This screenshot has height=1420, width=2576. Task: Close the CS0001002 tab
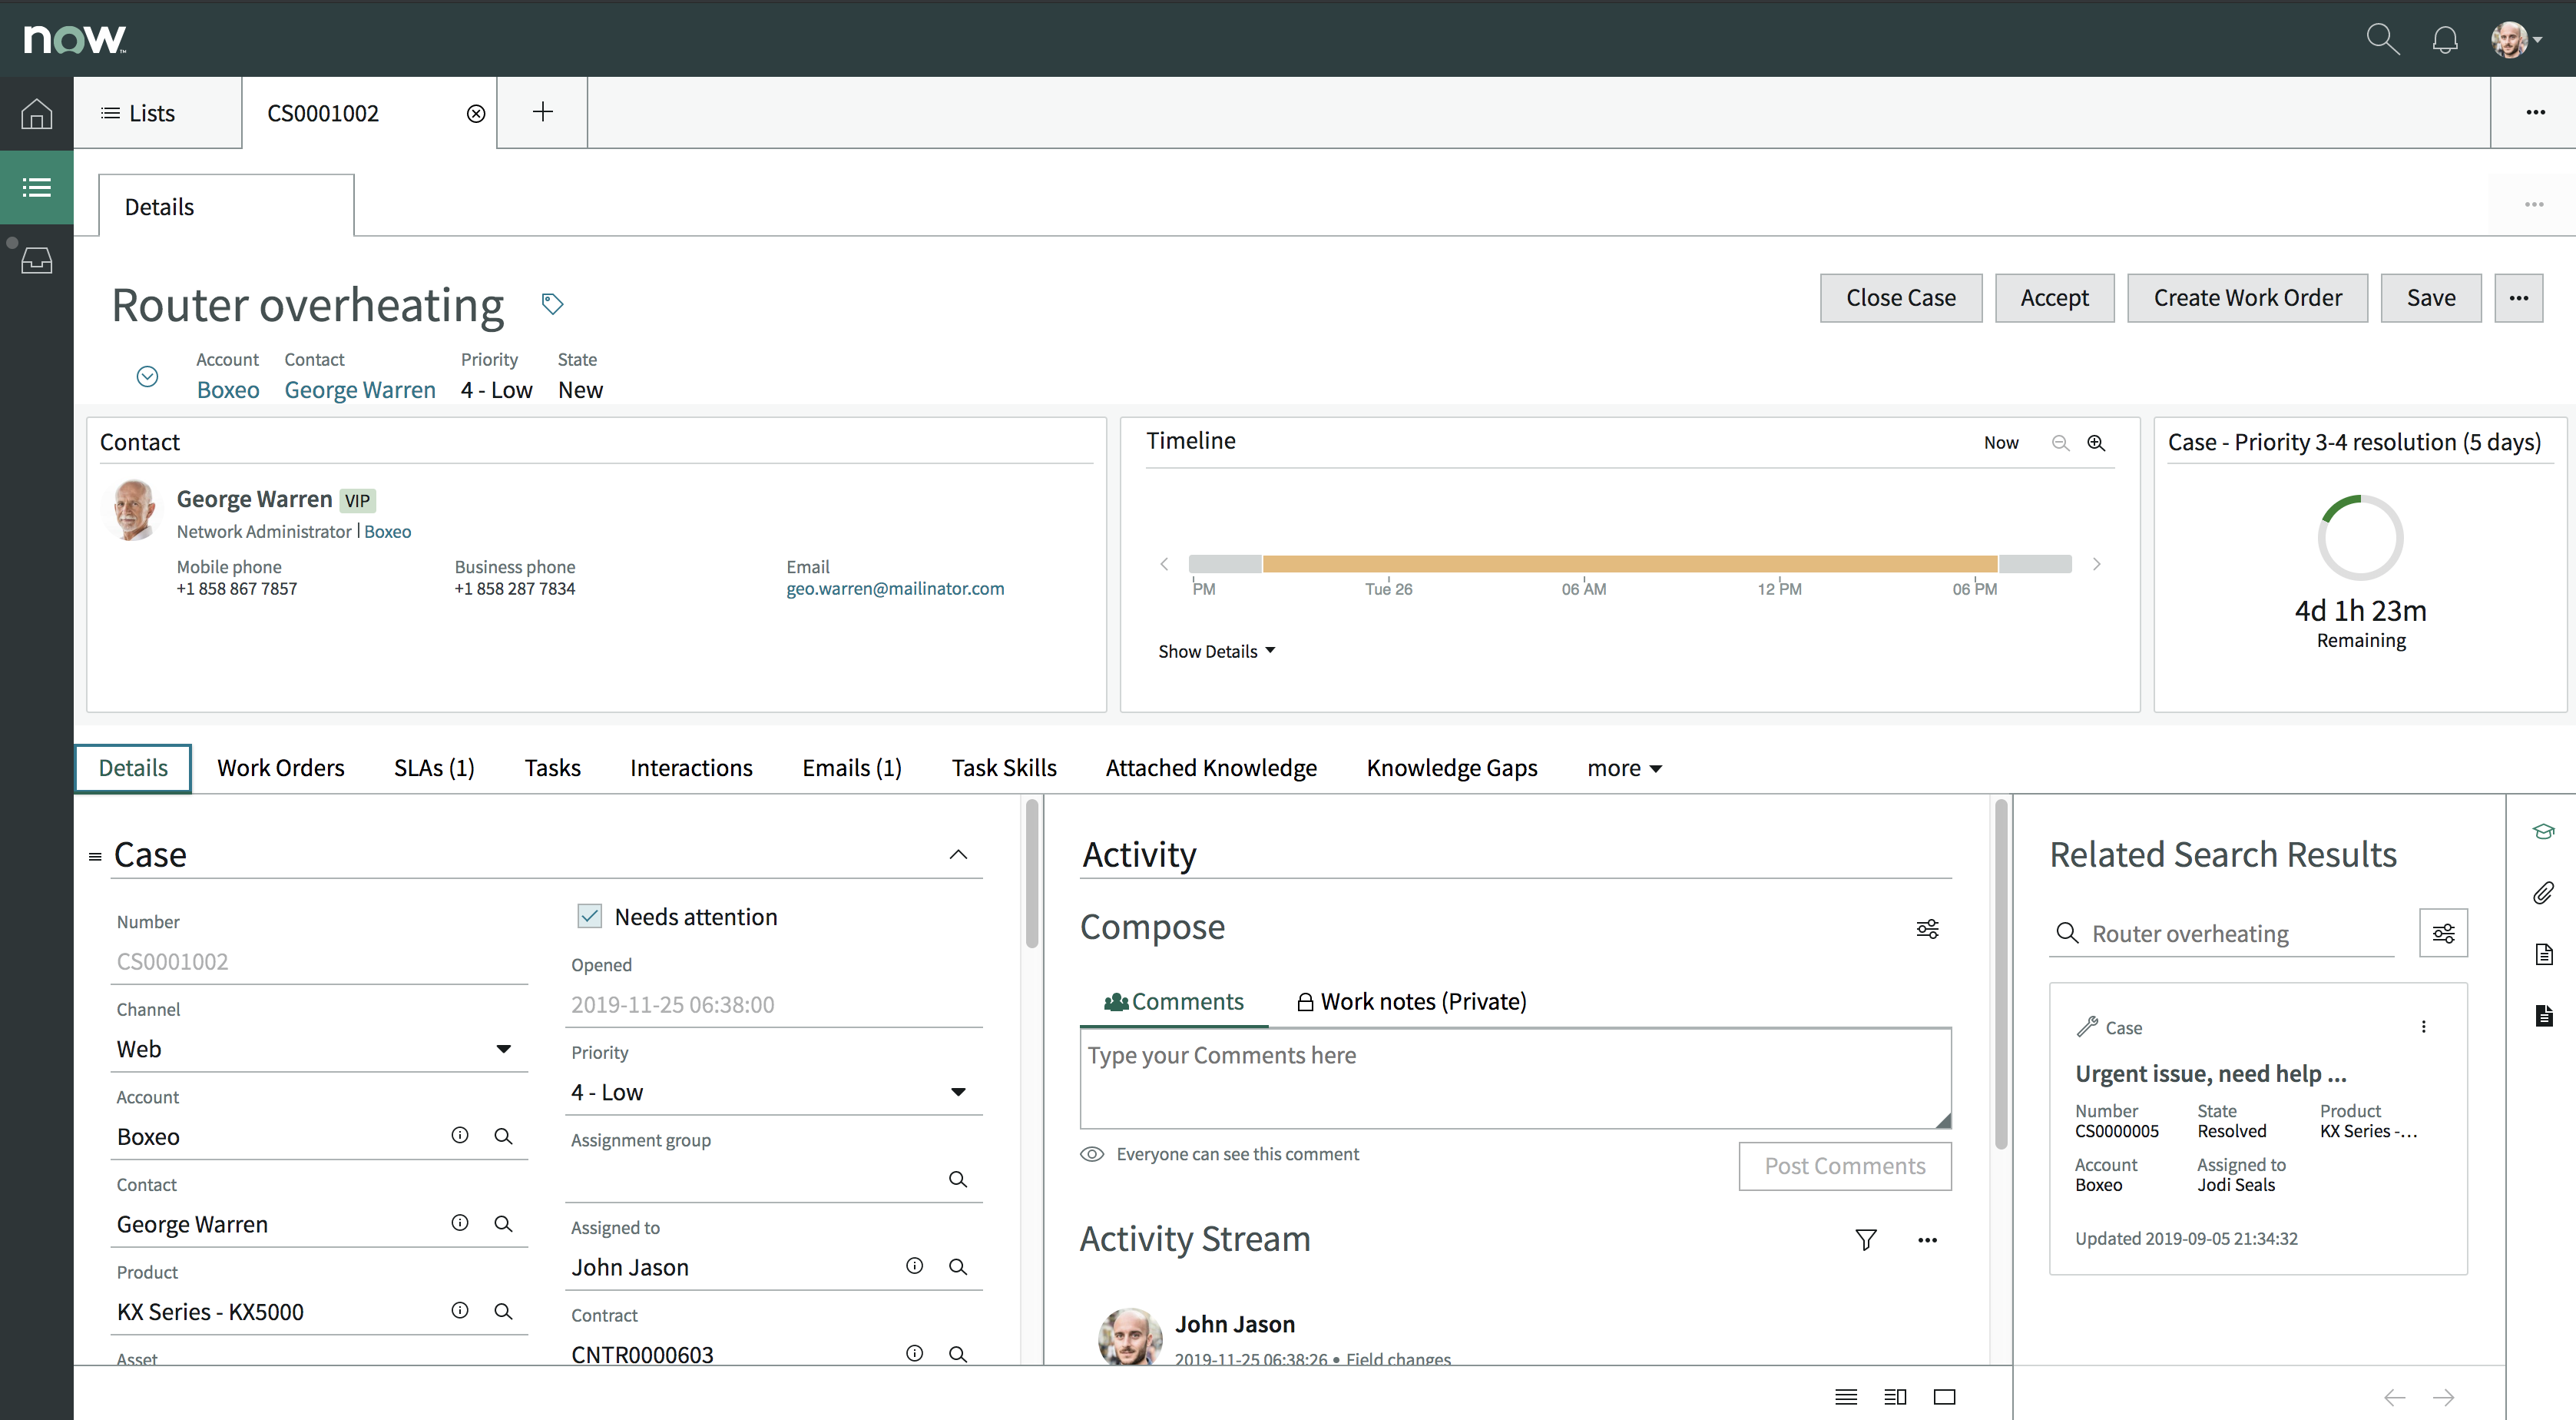click(476, 113)
